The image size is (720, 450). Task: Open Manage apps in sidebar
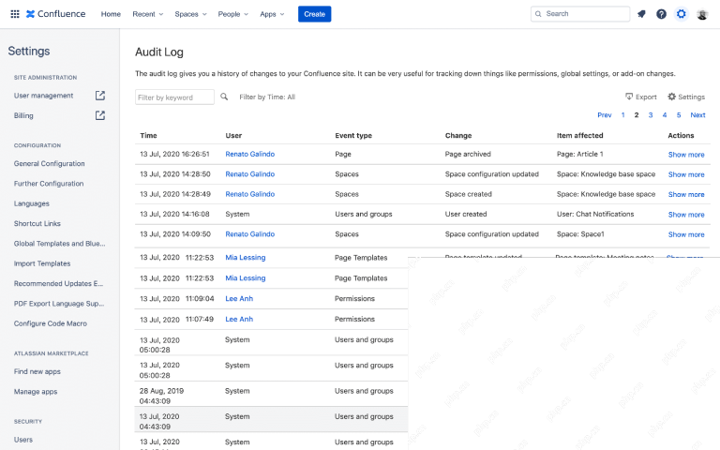click(x=36, y=392)
